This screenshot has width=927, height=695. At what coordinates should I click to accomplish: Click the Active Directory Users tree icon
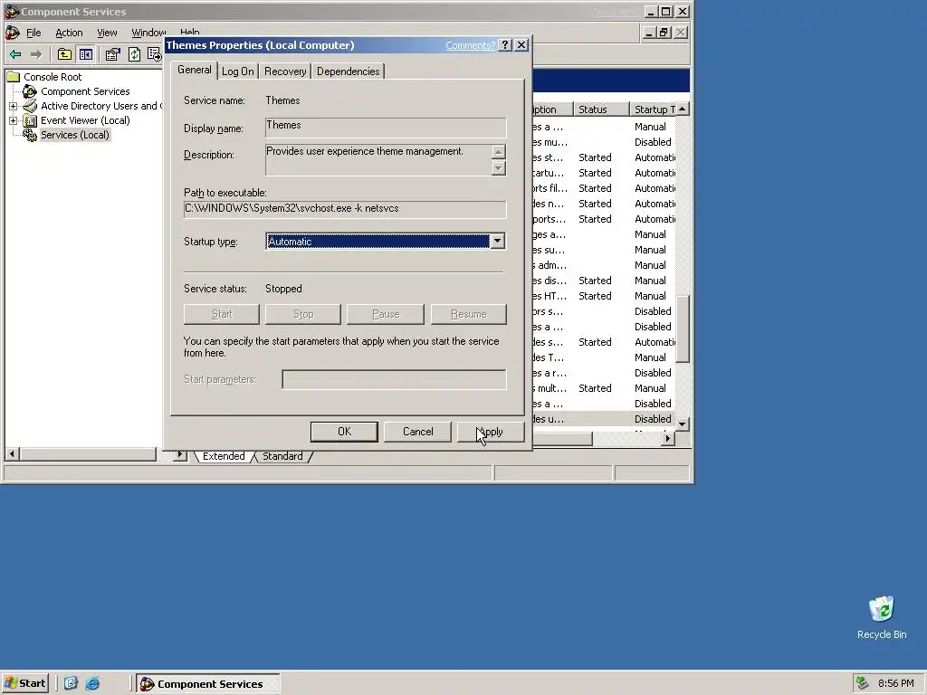[30, 106]
